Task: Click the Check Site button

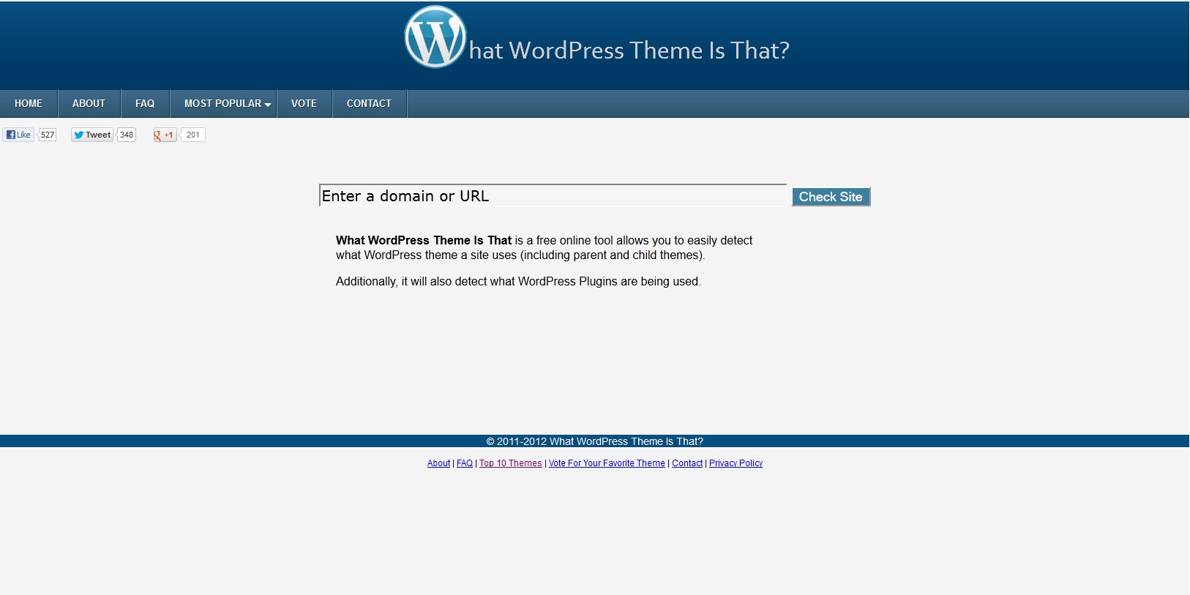Action: coord(831,197)
